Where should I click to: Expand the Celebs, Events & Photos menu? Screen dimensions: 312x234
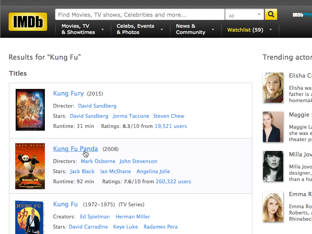pos(140,29)
